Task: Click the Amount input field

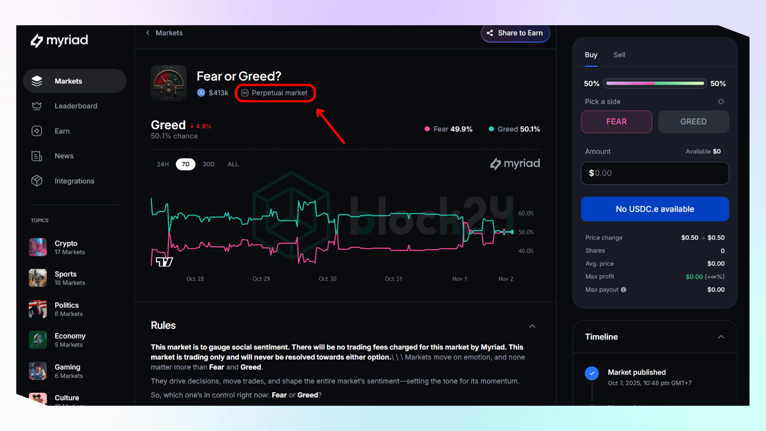Action: click(x=654, y=173)
